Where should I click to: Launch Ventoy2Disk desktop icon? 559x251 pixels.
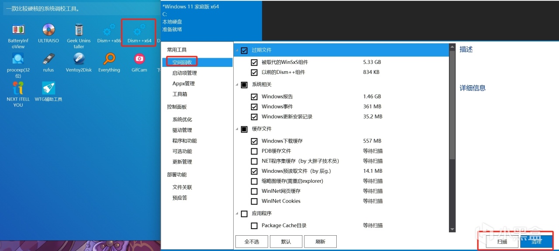pos(79,63)
